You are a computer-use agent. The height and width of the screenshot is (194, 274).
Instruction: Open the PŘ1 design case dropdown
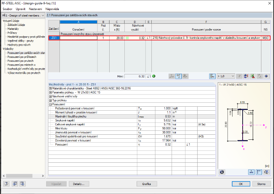click(23, 15)
